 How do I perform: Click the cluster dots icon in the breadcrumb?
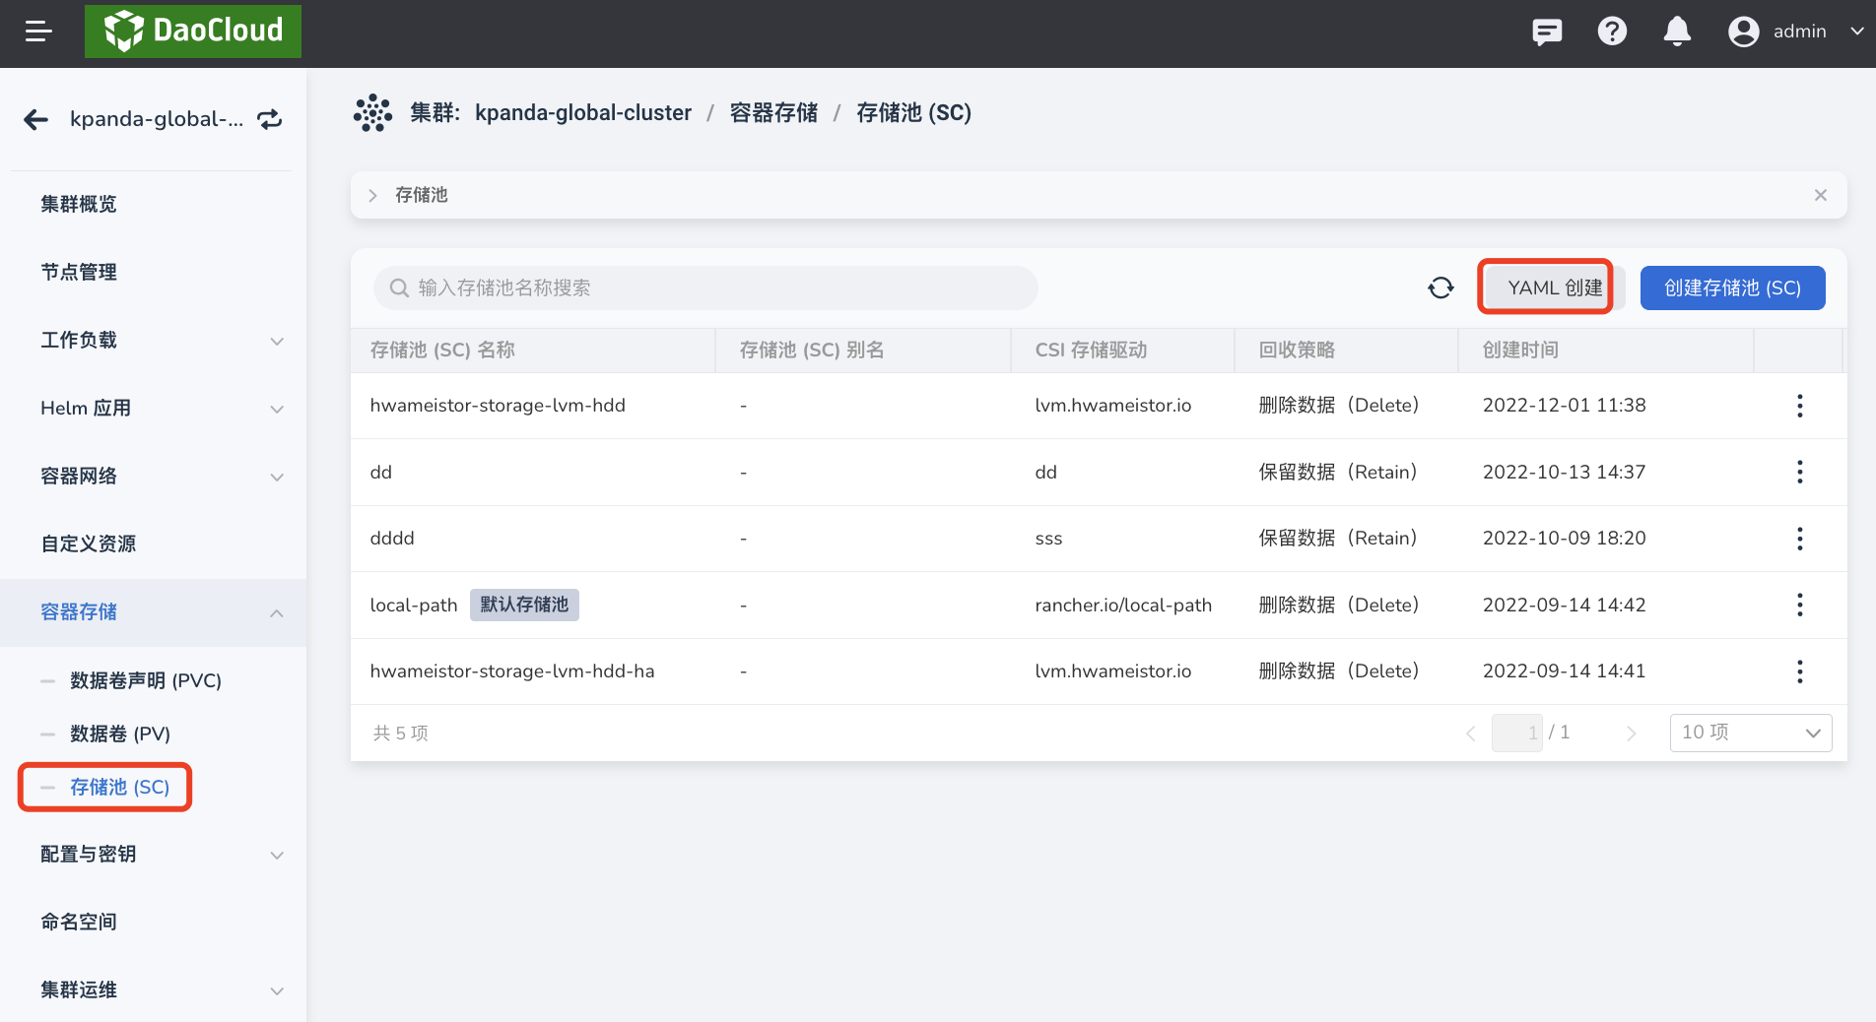372,113
